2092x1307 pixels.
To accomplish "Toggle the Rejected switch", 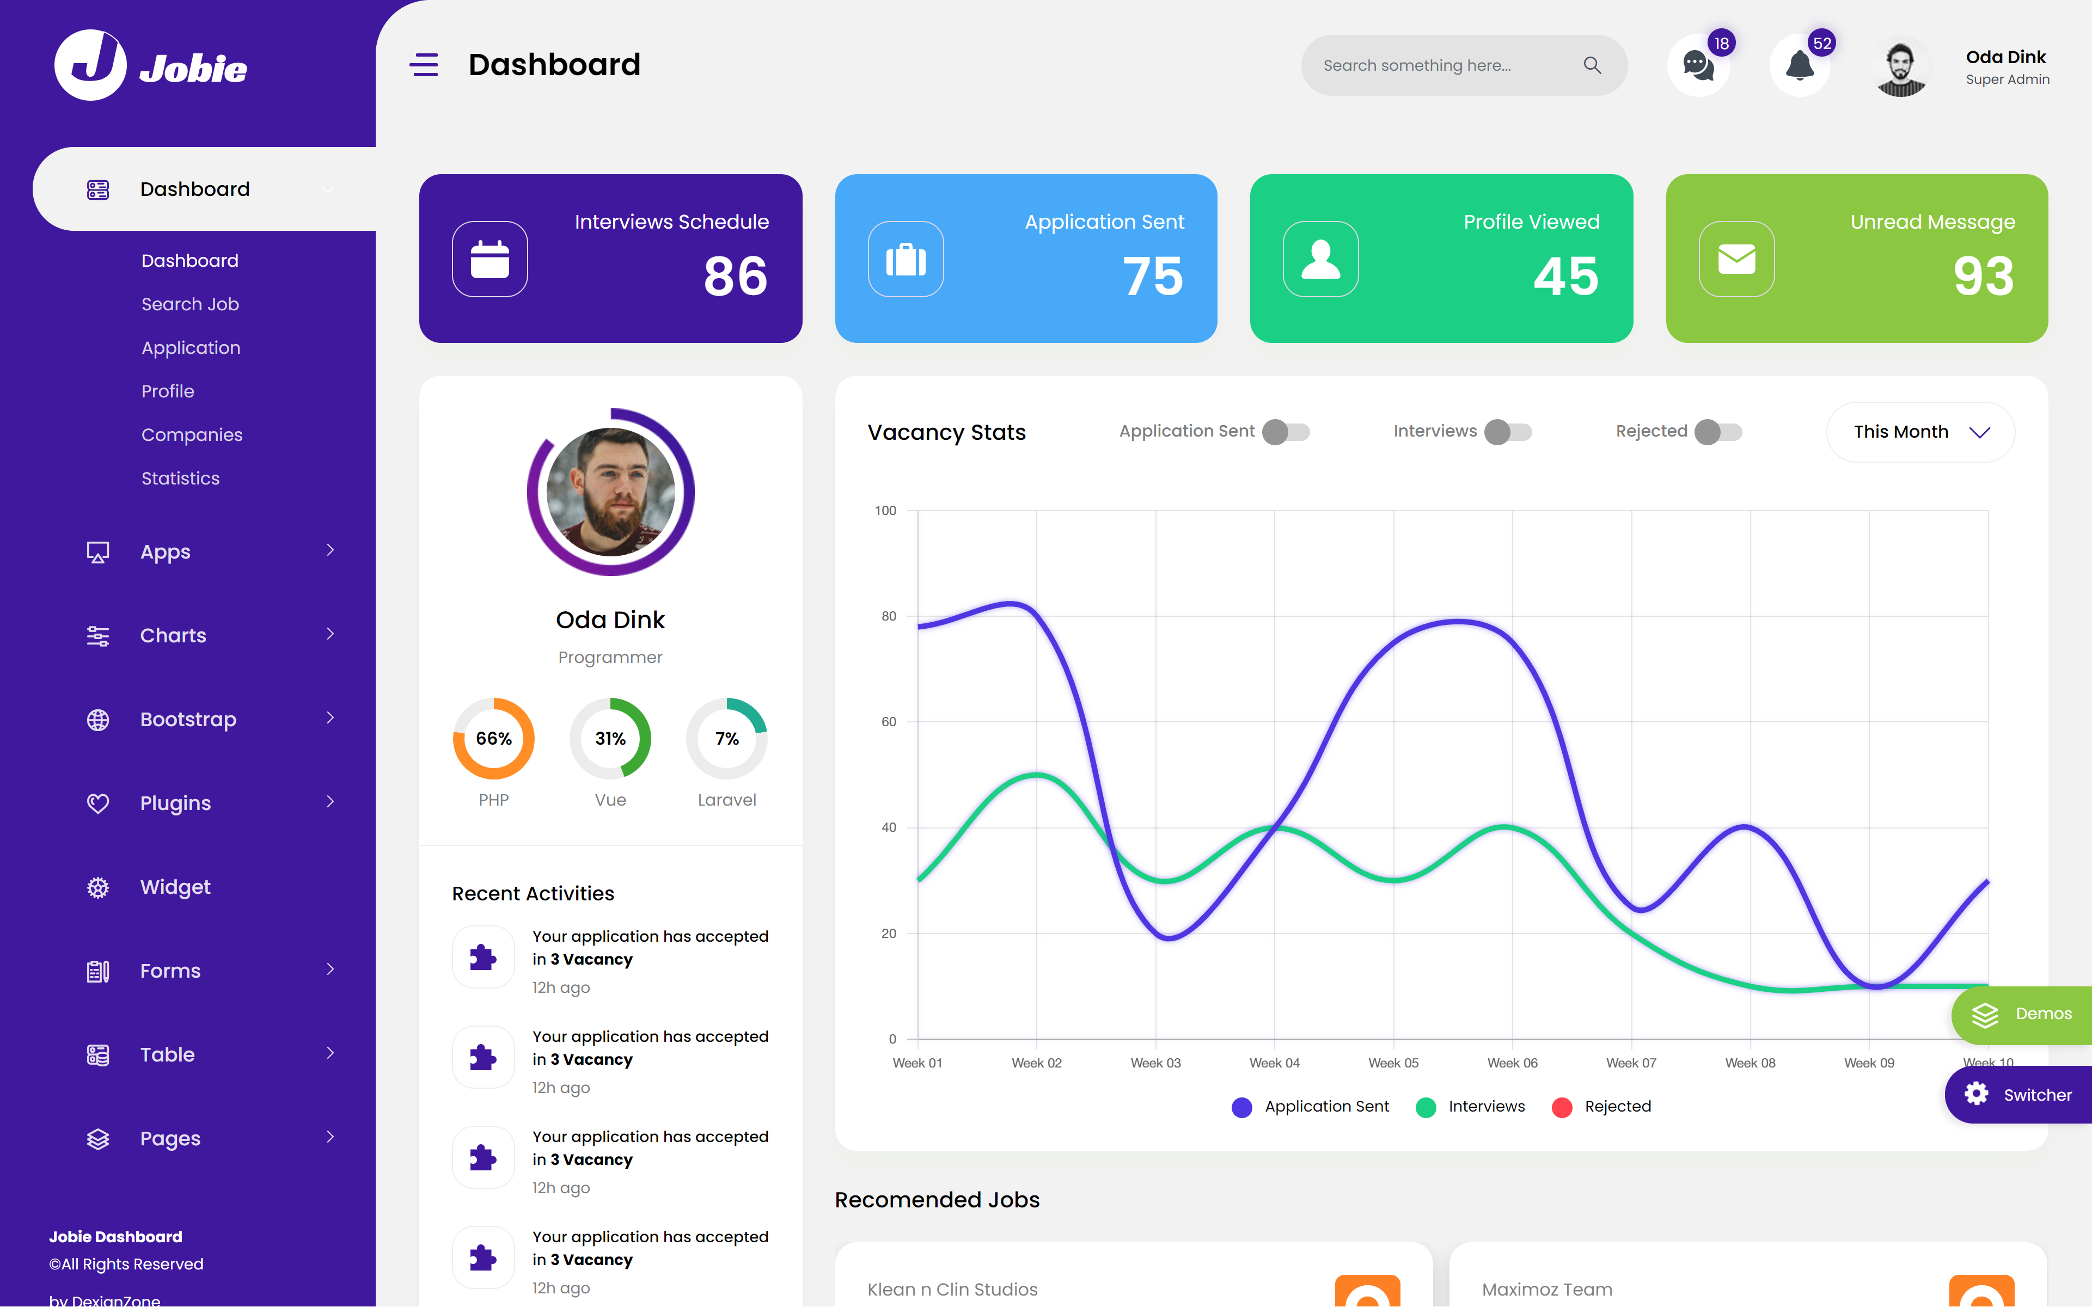I will click(1718, 432).
